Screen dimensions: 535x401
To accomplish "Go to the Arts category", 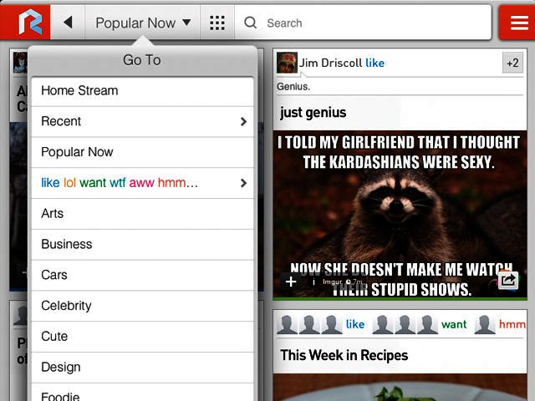I will tap(142, 214).
